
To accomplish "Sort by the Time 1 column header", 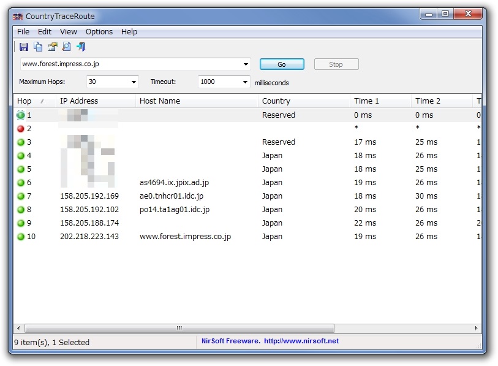I will tap(380, 101).
